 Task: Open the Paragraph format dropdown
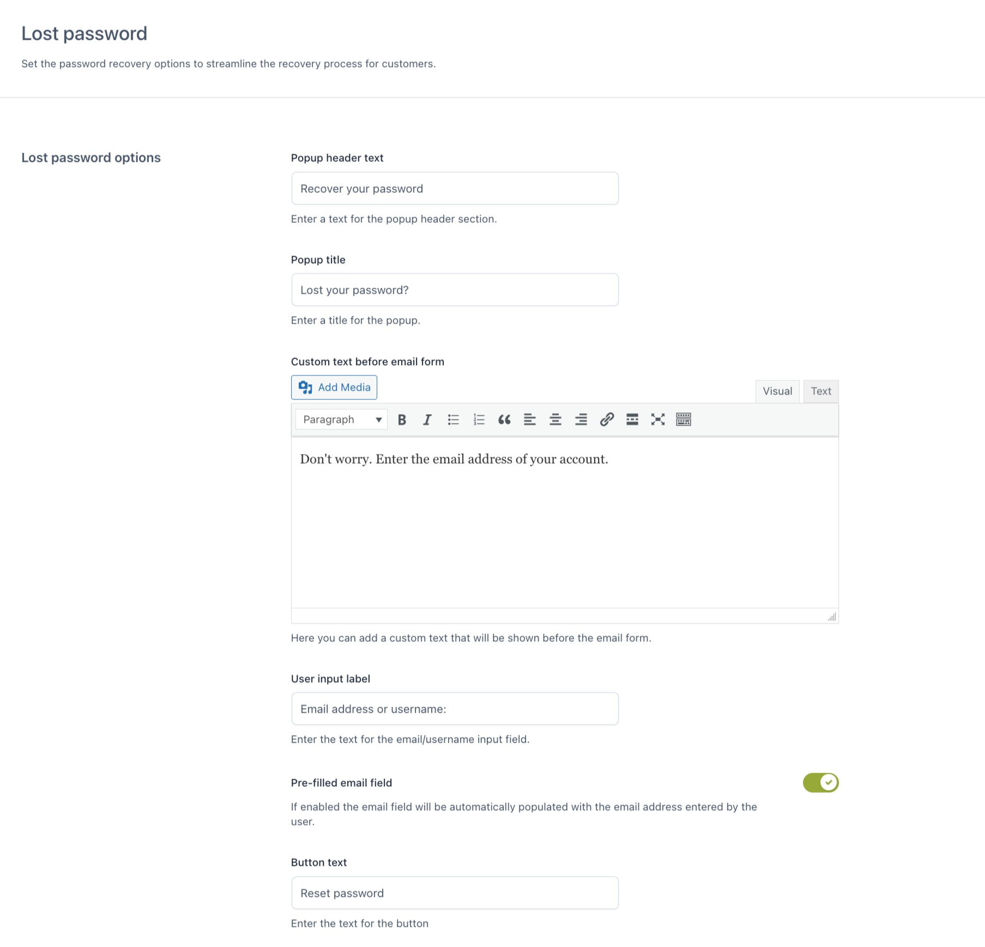342,420
